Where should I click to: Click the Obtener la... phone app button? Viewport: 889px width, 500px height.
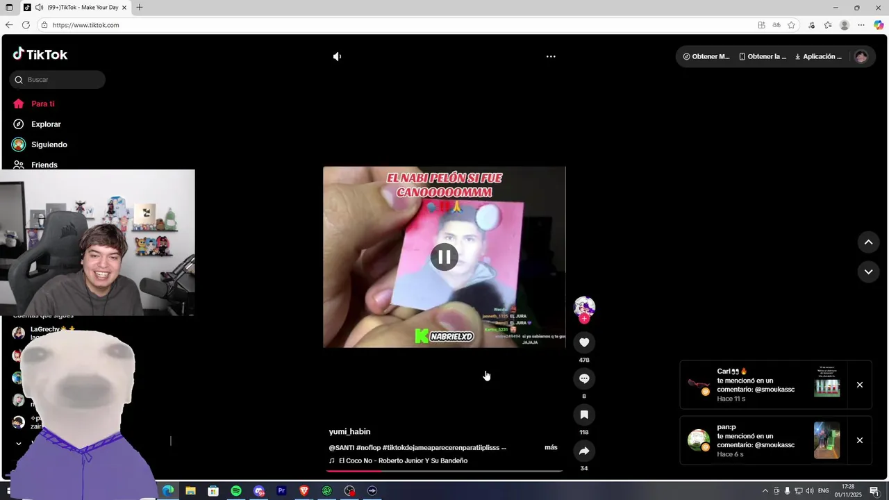pyautogui.click(x=763, y=56)
